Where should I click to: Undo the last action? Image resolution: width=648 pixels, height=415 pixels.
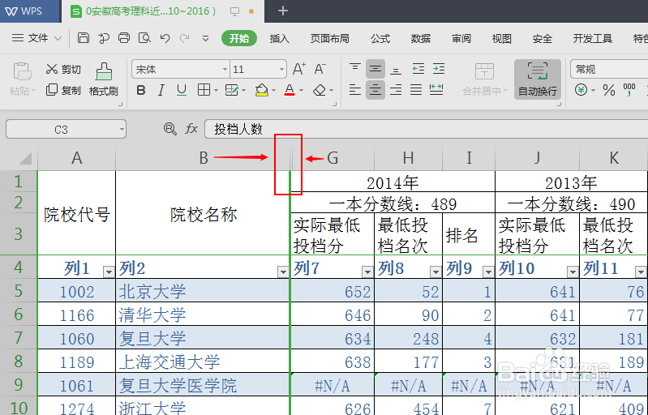point(165,38)
